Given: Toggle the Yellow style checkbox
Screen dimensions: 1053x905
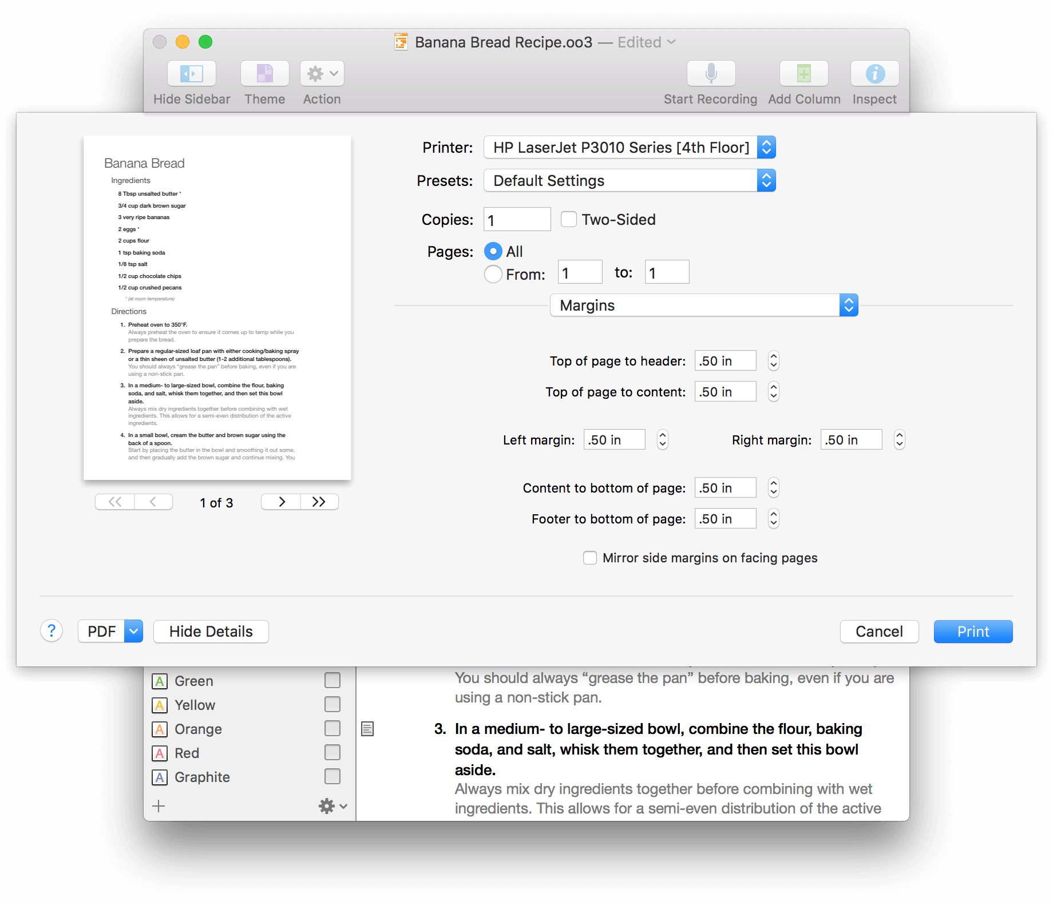Looking at the screenshot, I should (332, 704).
